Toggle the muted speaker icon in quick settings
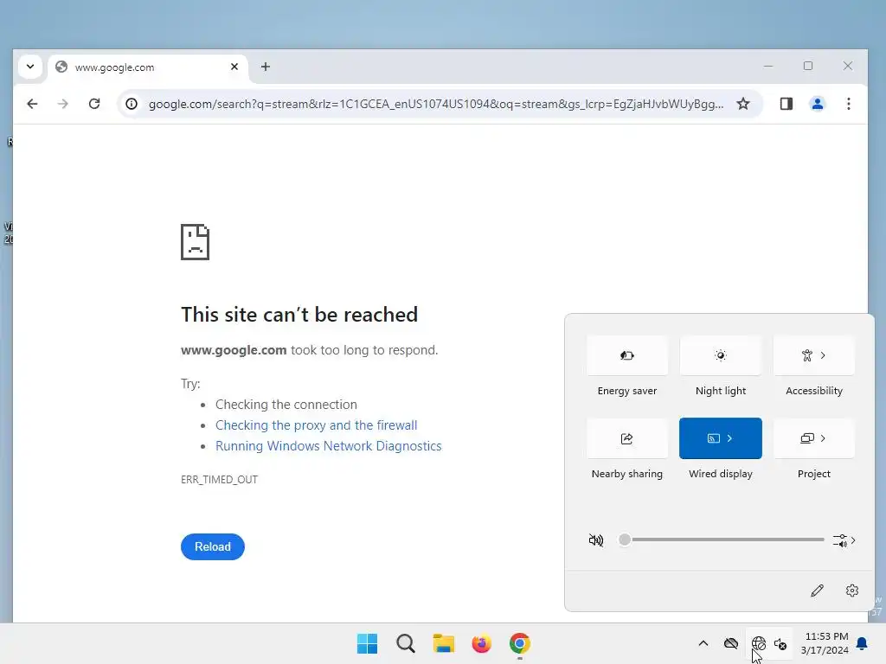Image resolution: width=886 pixels, height=664 pixels. tap(595, 540)
